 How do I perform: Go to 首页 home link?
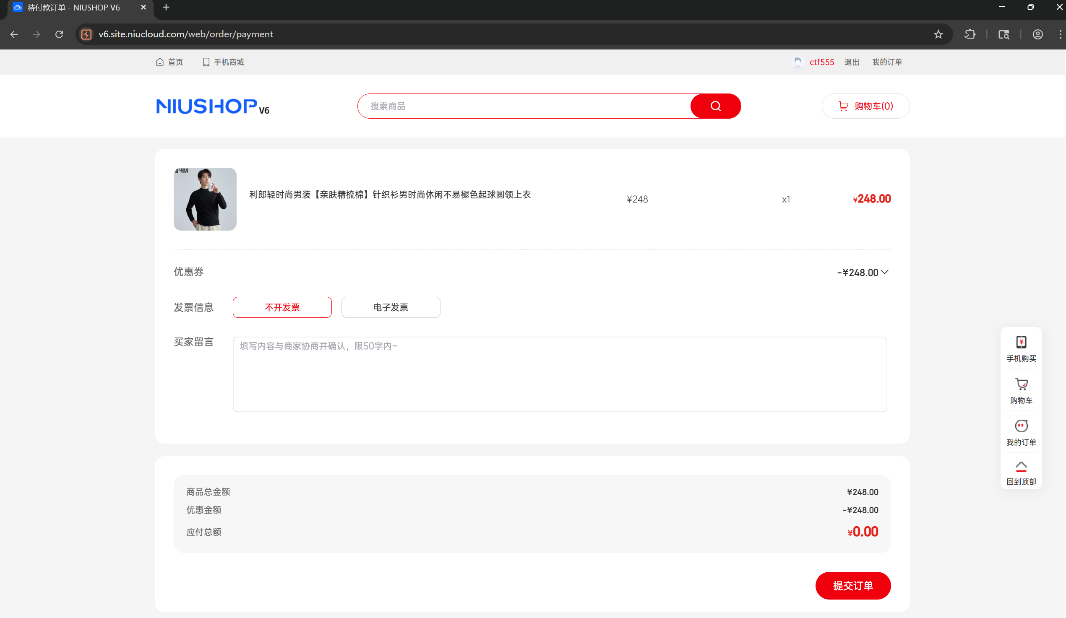[x=169, y=62]
